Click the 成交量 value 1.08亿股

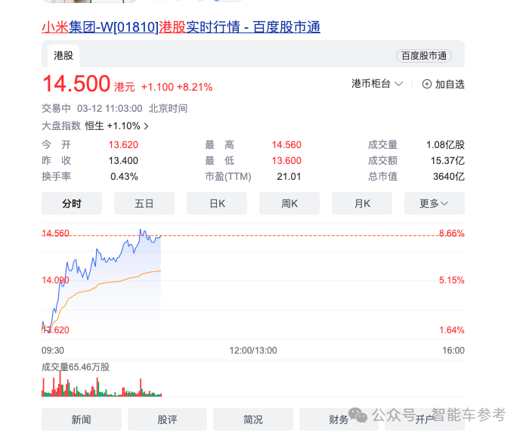coord(445,145)
